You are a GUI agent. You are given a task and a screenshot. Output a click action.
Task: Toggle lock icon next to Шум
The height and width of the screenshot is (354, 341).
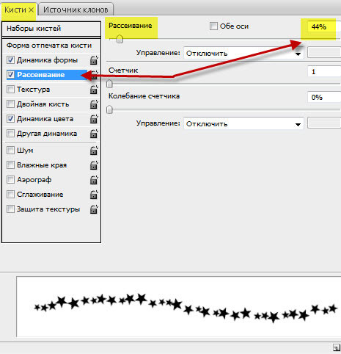coord(94,151)
